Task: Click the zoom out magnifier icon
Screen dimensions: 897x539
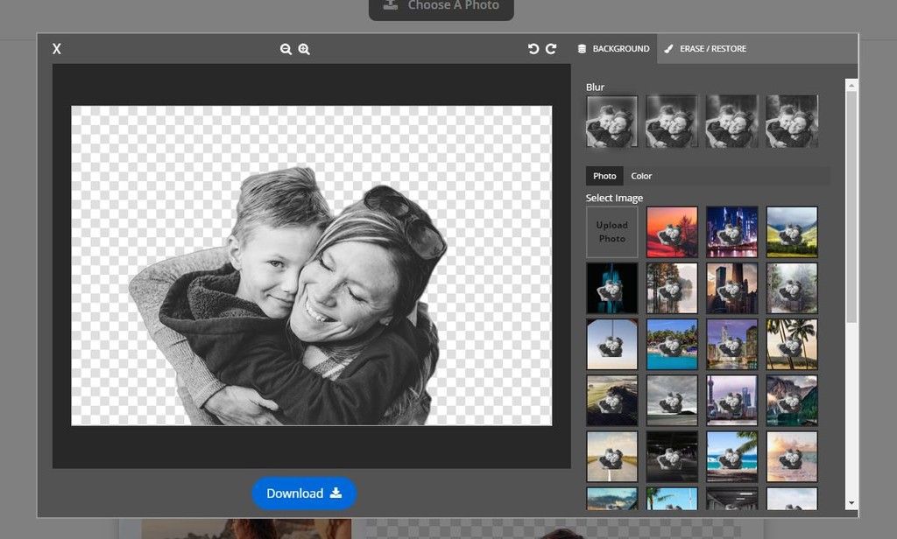Action: [286, 49]
